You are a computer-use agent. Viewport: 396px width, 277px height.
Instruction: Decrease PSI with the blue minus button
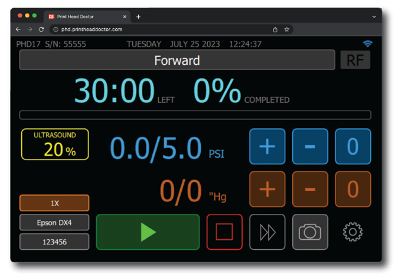click(x=310, y=146)
